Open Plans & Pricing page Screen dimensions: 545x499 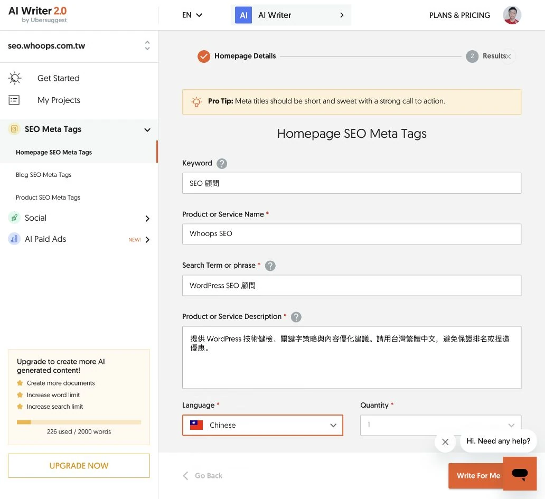[459, 15]
